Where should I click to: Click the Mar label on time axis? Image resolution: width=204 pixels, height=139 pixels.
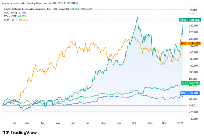coord(27,123)
